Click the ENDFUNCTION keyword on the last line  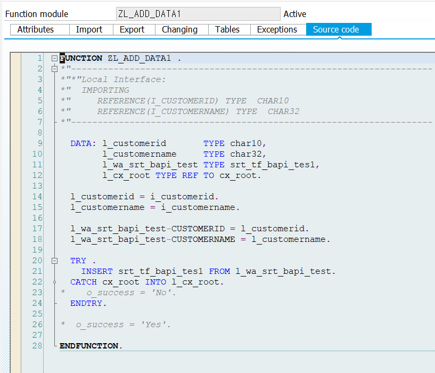[x=89, y=346]
